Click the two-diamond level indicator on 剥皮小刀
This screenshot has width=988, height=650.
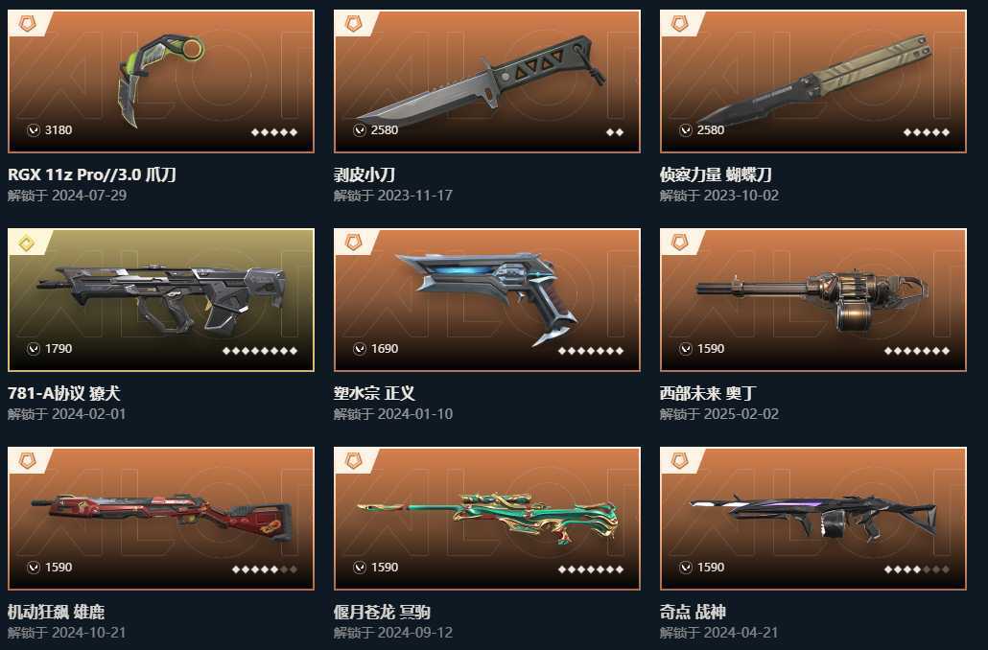pyautogui.click(x=614, y=131)
